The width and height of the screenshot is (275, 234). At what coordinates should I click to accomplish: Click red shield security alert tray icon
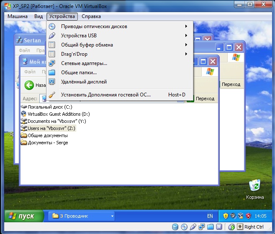pos(248,216)
